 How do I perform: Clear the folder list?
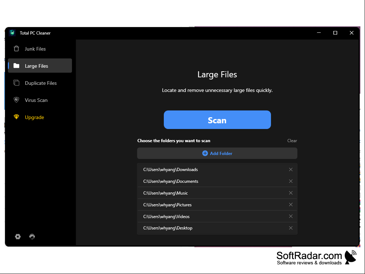292,141
